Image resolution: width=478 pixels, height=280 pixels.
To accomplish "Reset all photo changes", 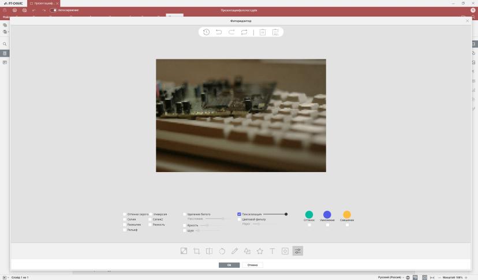I will (x=244, y=32).
